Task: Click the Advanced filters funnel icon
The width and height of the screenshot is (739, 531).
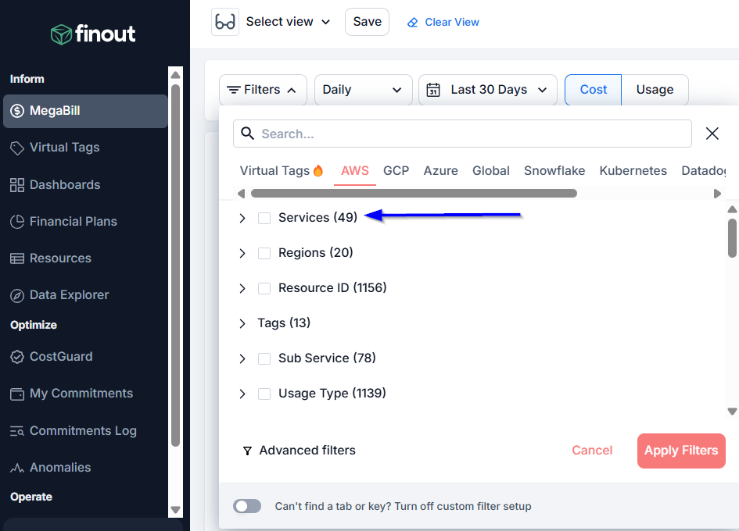Action: (x=247, y=451)
